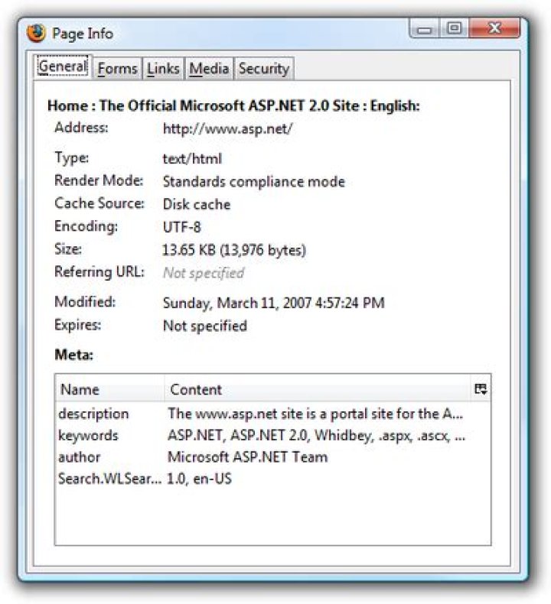Click the 1.0, en-US content cell
This screenshot has width=551, height=604.
pyautogui.click(x=199, y=479)
